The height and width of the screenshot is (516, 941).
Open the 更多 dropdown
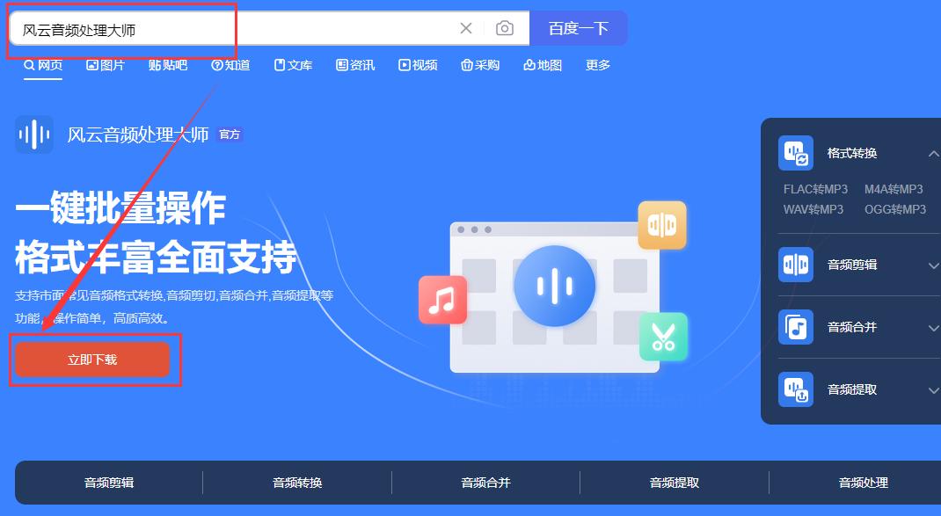pos(597,64)
